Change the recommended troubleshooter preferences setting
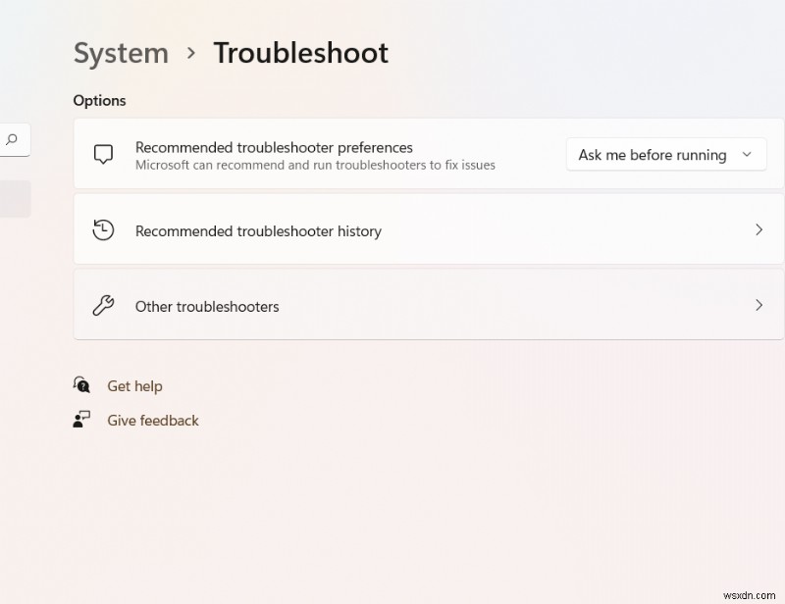Screen dimensions: 785x604 pos(665,154)
